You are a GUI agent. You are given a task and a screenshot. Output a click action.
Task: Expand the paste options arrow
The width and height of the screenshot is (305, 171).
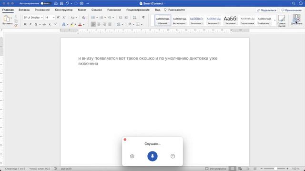(x=11, y=18)
